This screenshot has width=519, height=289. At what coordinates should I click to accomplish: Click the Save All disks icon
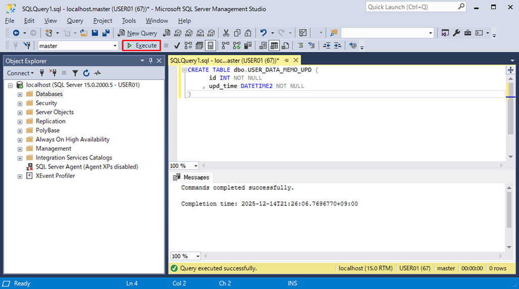[x=106, y=33]
